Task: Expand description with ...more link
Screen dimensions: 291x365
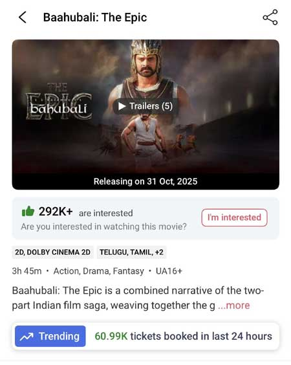Action: coord(234,305)
